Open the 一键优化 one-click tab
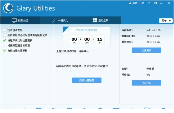174x113 pixels. (60, 20)
